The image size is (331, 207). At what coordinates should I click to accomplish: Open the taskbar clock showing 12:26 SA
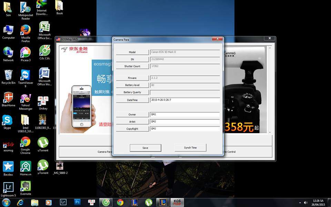coord(318,203)
